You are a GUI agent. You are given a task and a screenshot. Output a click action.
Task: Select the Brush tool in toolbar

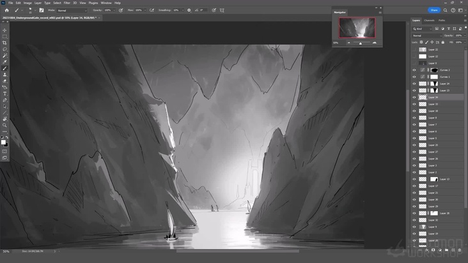(x=4, y=68)
